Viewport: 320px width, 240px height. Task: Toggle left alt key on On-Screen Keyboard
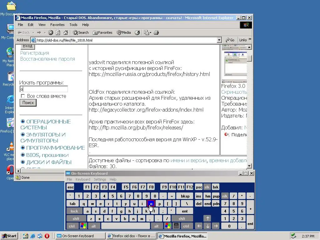click(x=94, y=226)
